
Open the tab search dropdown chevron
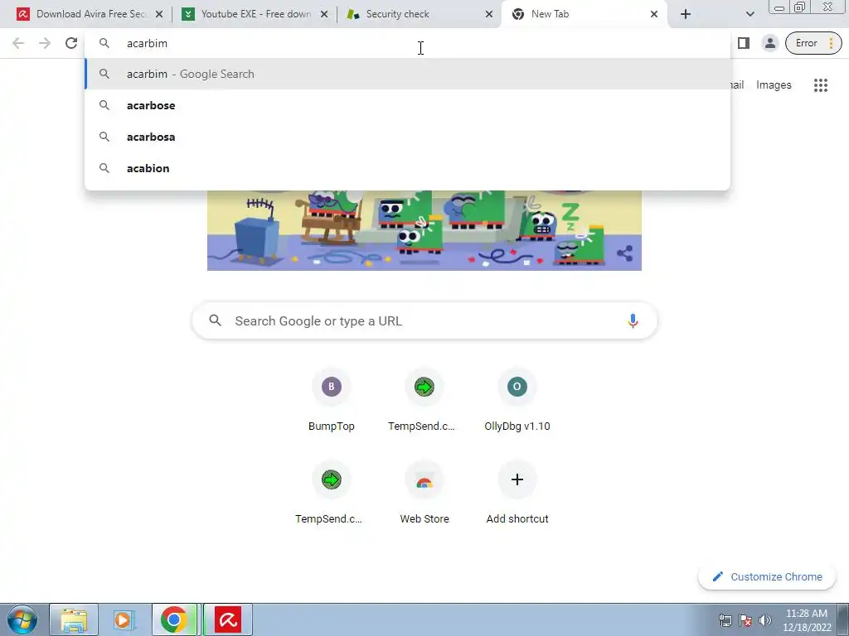tap(750, 15)
